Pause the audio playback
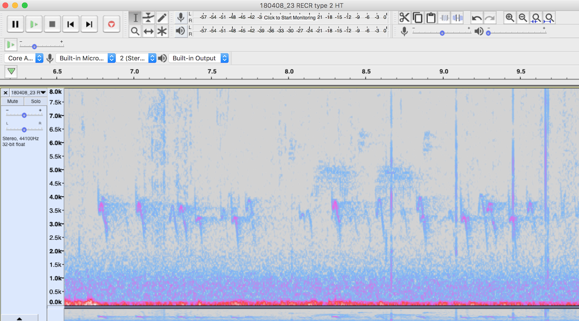 point(15,24)
